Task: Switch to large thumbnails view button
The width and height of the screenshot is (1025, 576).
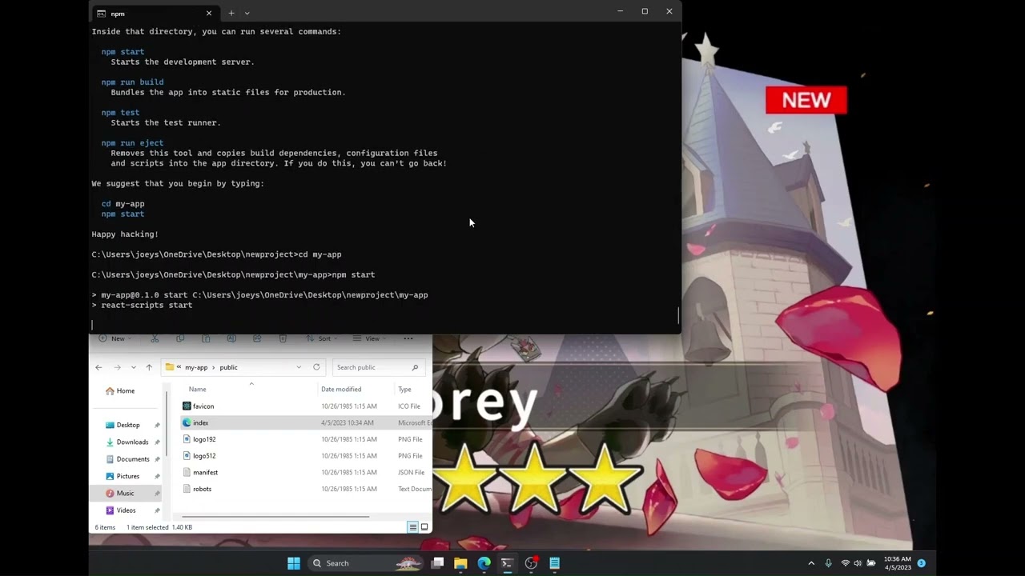Action: [x=424, y=527]
